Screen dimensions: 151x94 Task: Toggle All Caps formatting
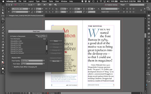tap(46, 9)
